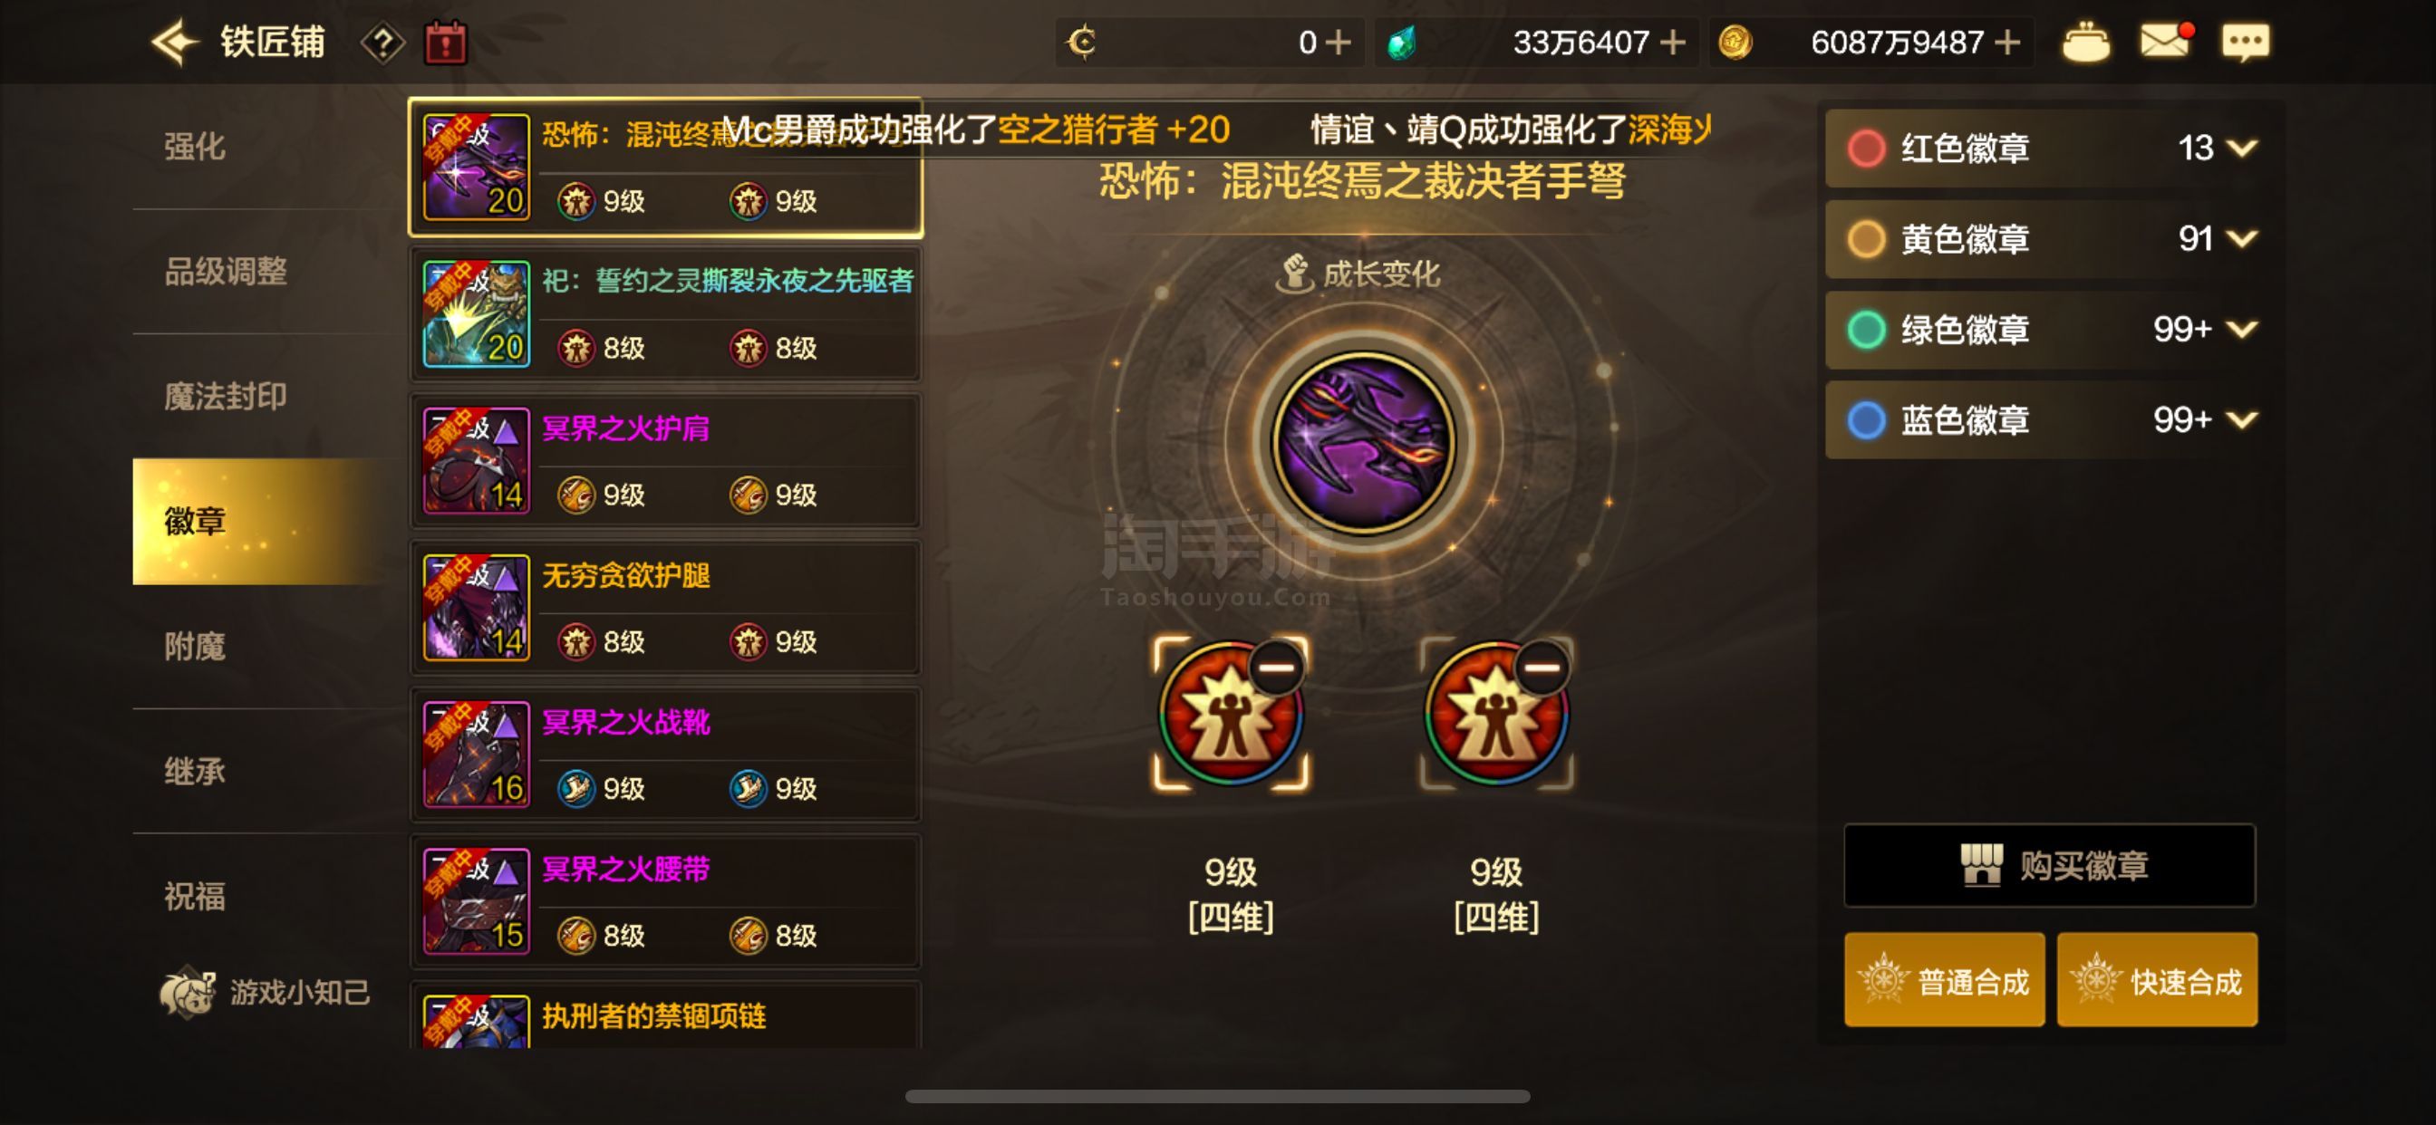Expand the 黄色徽章 list

[2242, 238]
